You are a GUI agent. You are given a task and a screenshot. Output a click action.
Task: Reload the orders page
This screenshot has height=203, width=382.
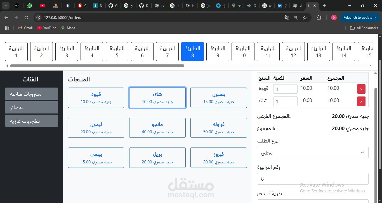pos(26,18)
